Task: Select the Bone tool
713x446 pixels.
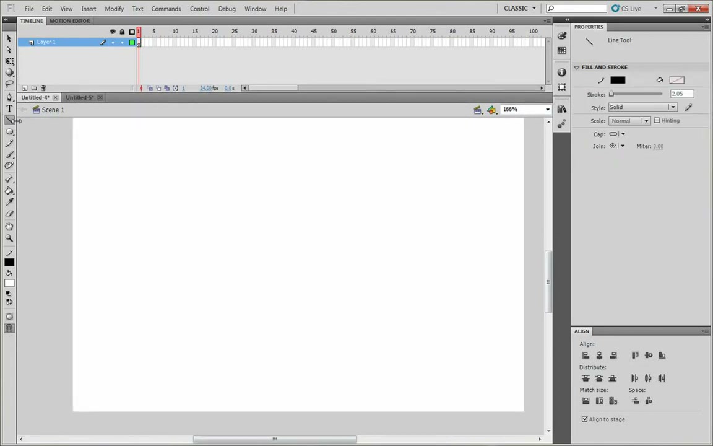Action: 9,179
